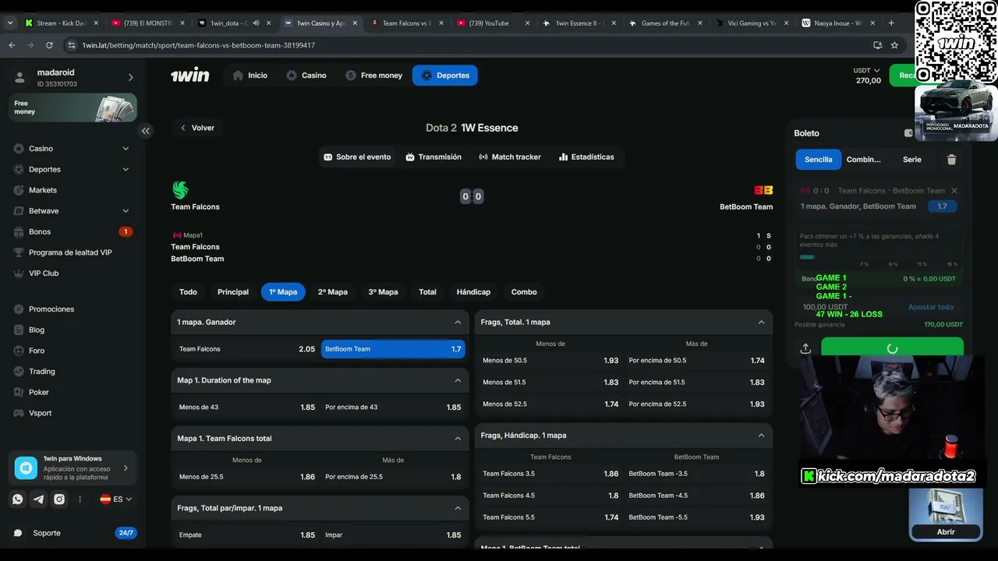Open Vsport from the sidebar
The width and height of the screenshot is (998, 561).
click(x=41, y=413)
